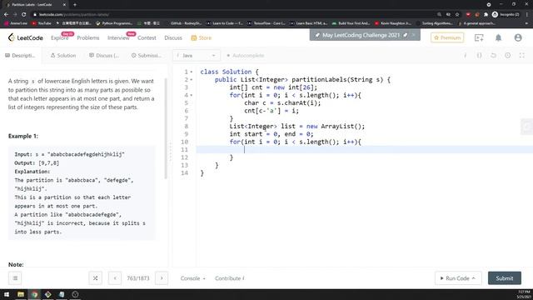Pick a random problem with shuffle button

tap(95, 278)
